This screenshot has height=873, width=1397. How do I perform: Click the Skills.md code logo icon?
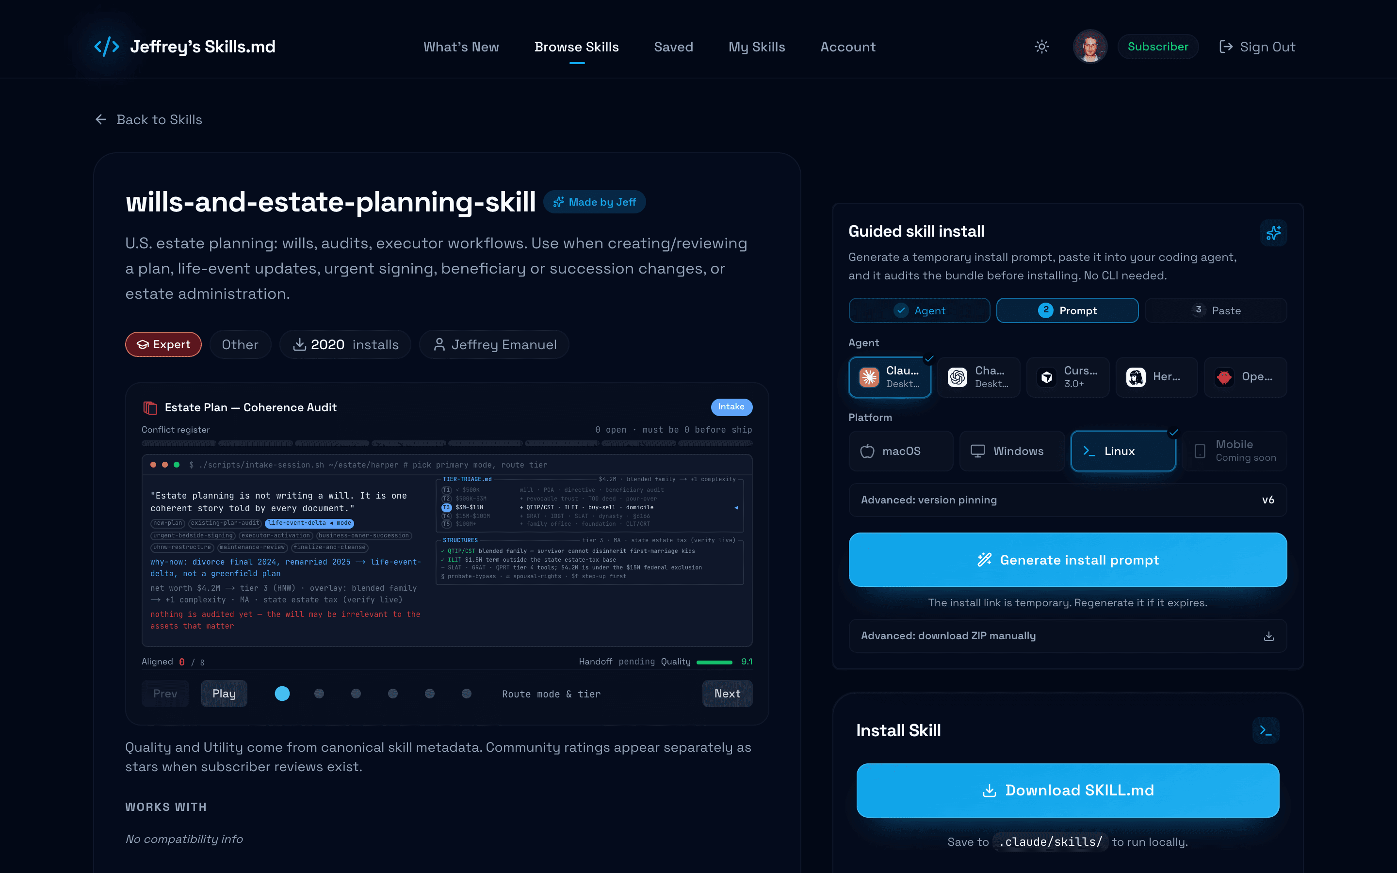[x=107, y=47]
